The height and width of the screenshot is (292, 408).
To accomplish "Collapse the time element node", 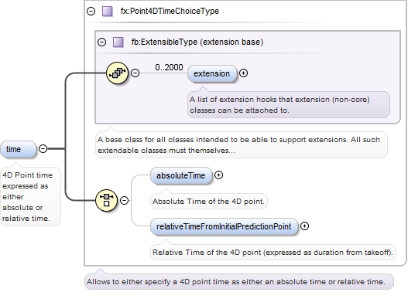I will pos(43,149).
